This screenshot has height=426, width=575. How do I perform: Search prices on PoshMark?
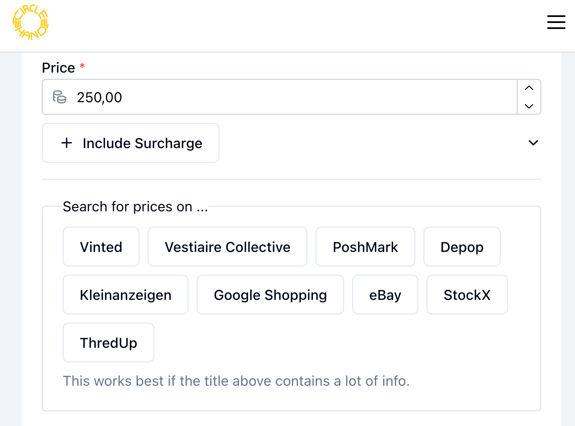[365, 247]
